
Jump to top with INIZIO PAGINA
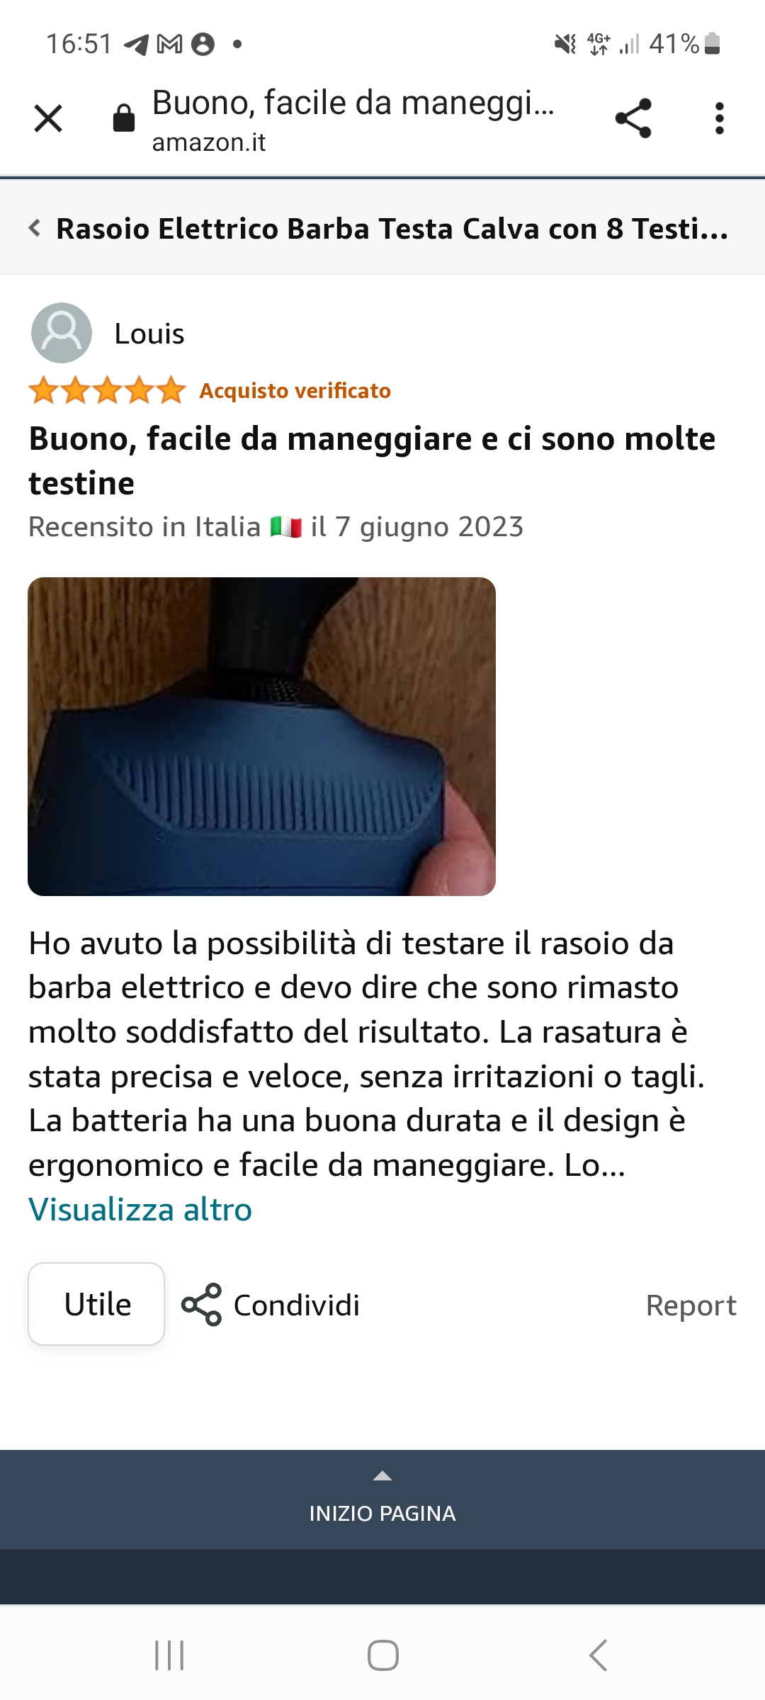point(382,1500)
